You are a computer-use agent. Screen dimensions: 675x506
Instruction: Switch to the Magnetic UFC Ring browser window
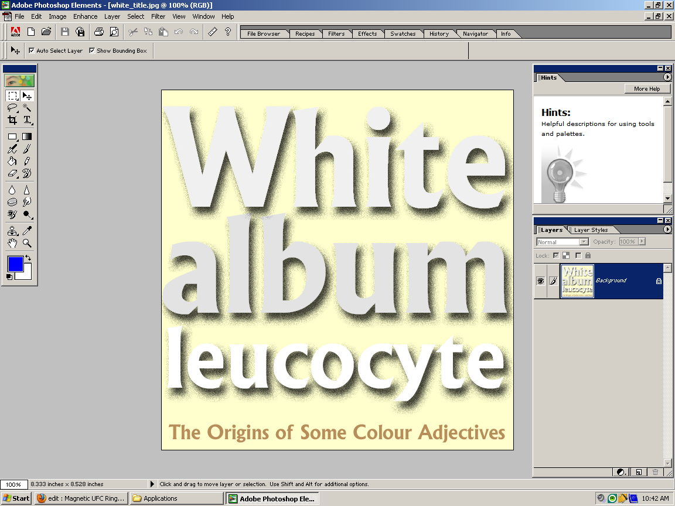point(81,498)
